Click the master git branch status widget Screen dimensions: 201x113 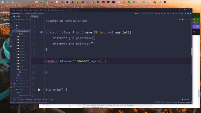coord(174,102)
